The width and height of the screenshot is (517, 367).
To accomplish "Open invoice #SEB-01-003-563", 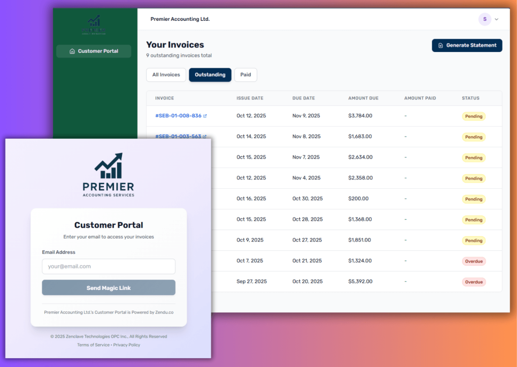I will click(178, 136).
